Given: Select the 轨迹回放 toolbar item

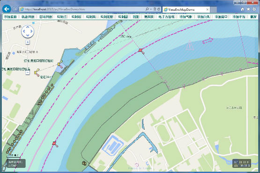Looking at the screenshot, I should [x=28, y=17].
